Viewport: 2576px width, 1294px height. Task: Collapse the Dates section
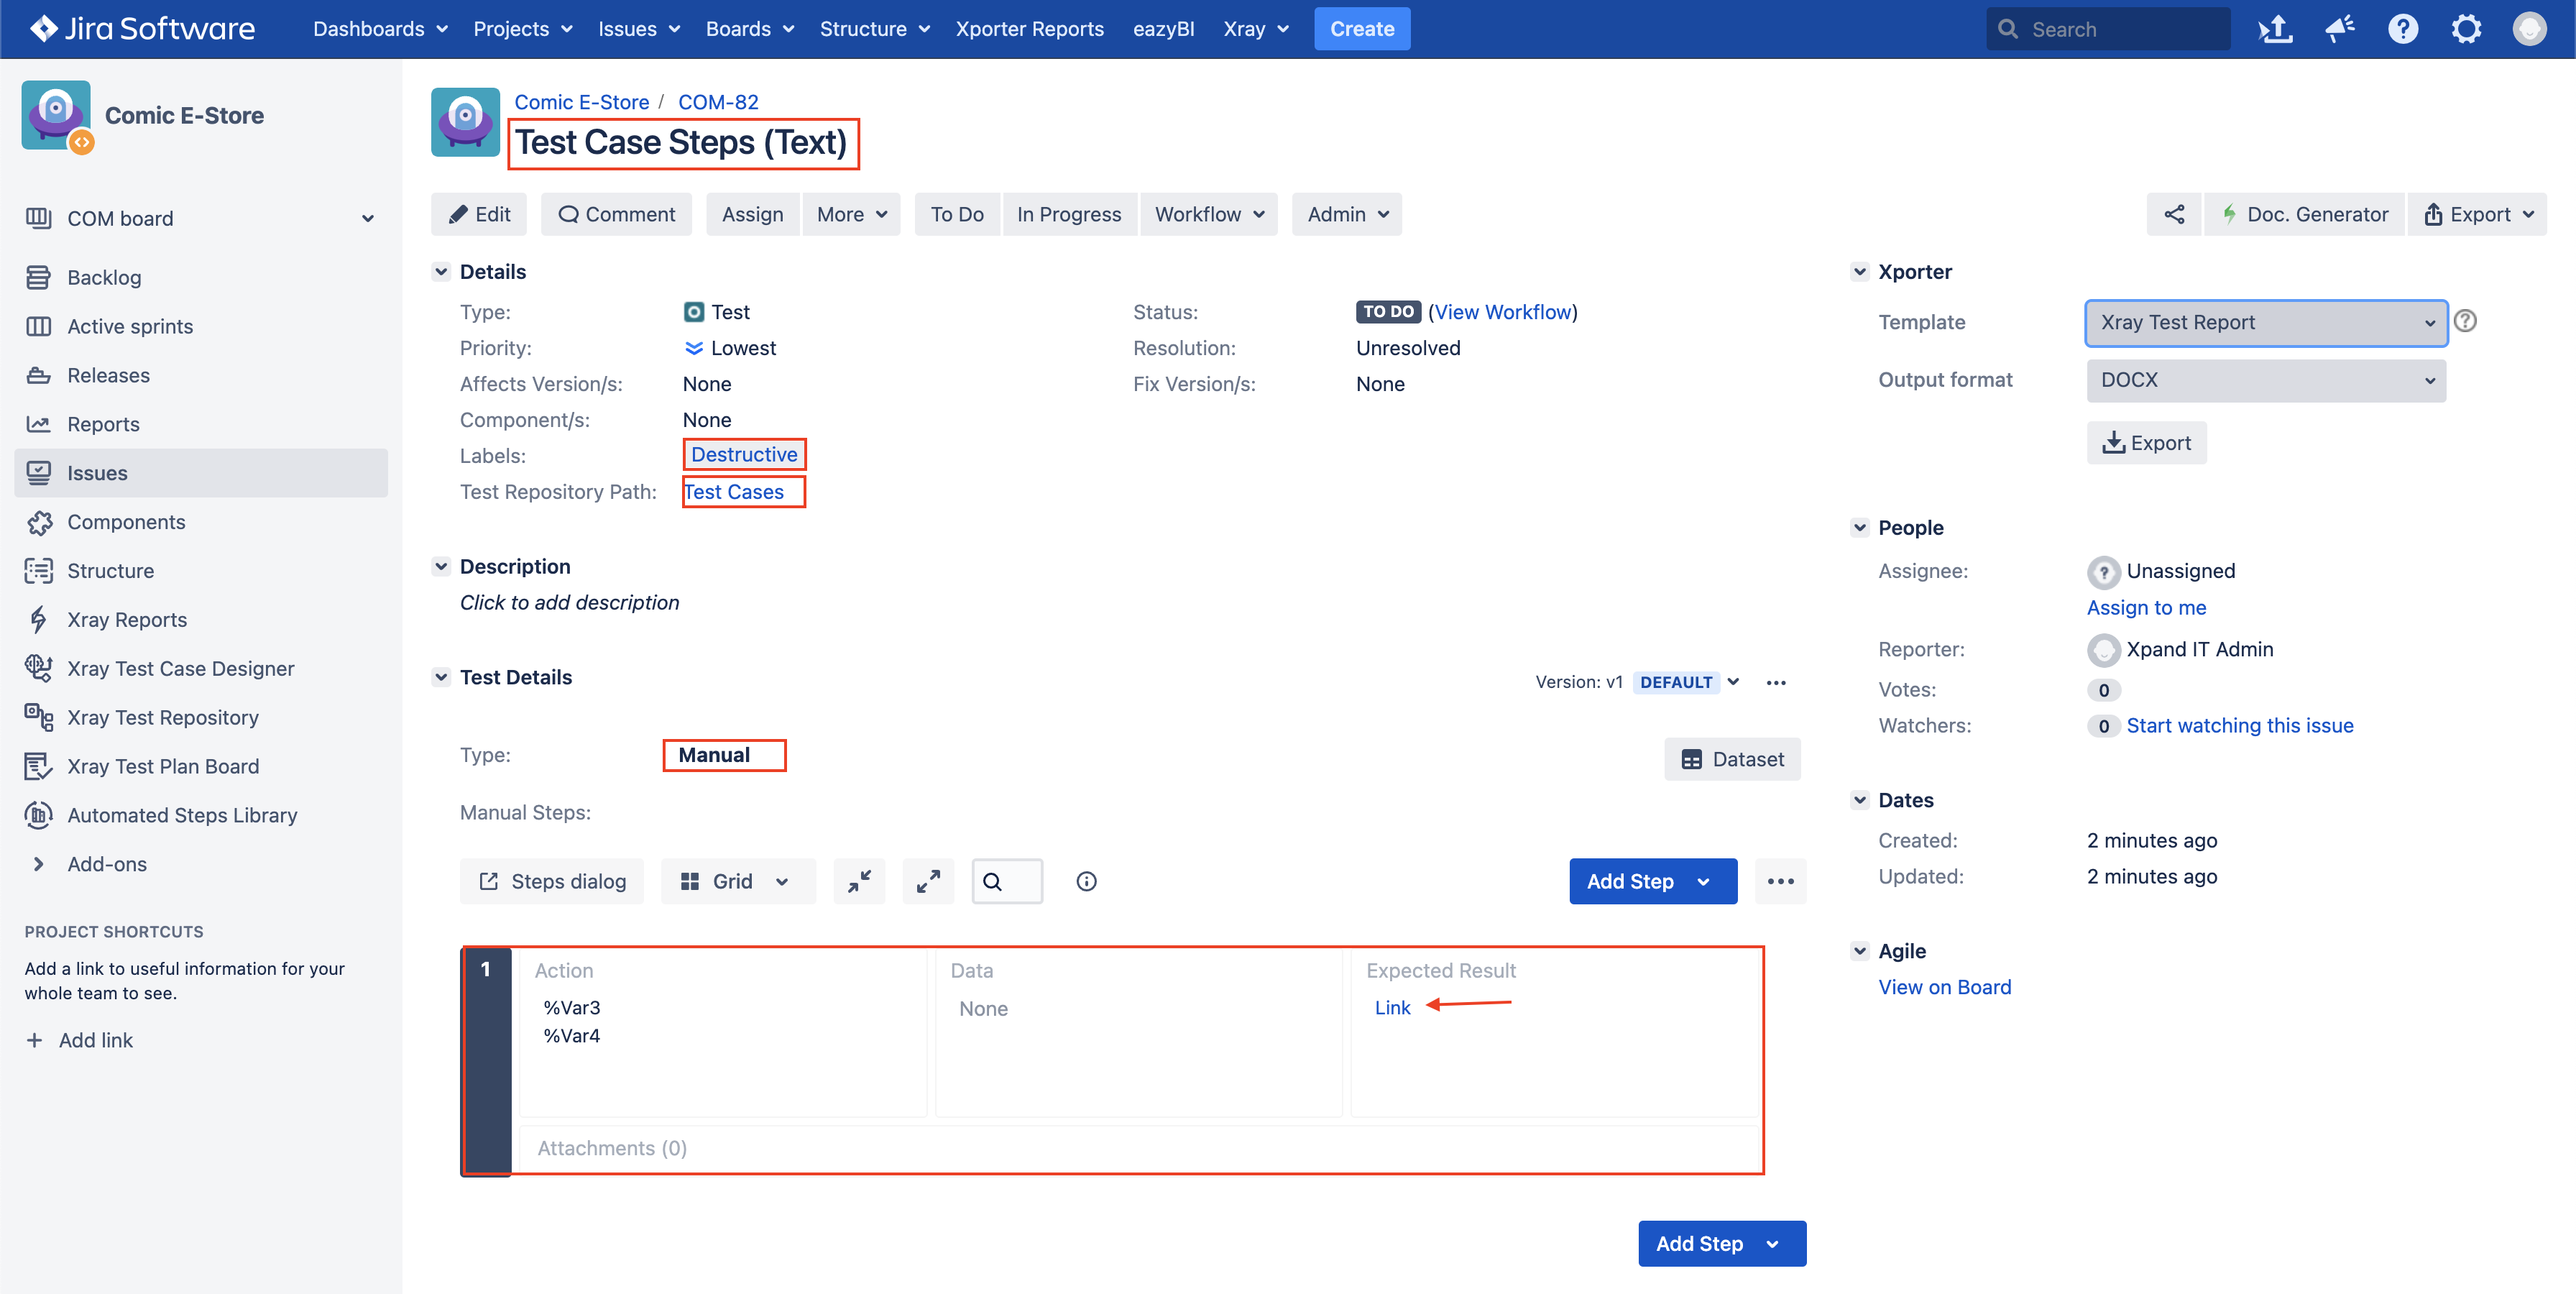[x=1859, y=799]
